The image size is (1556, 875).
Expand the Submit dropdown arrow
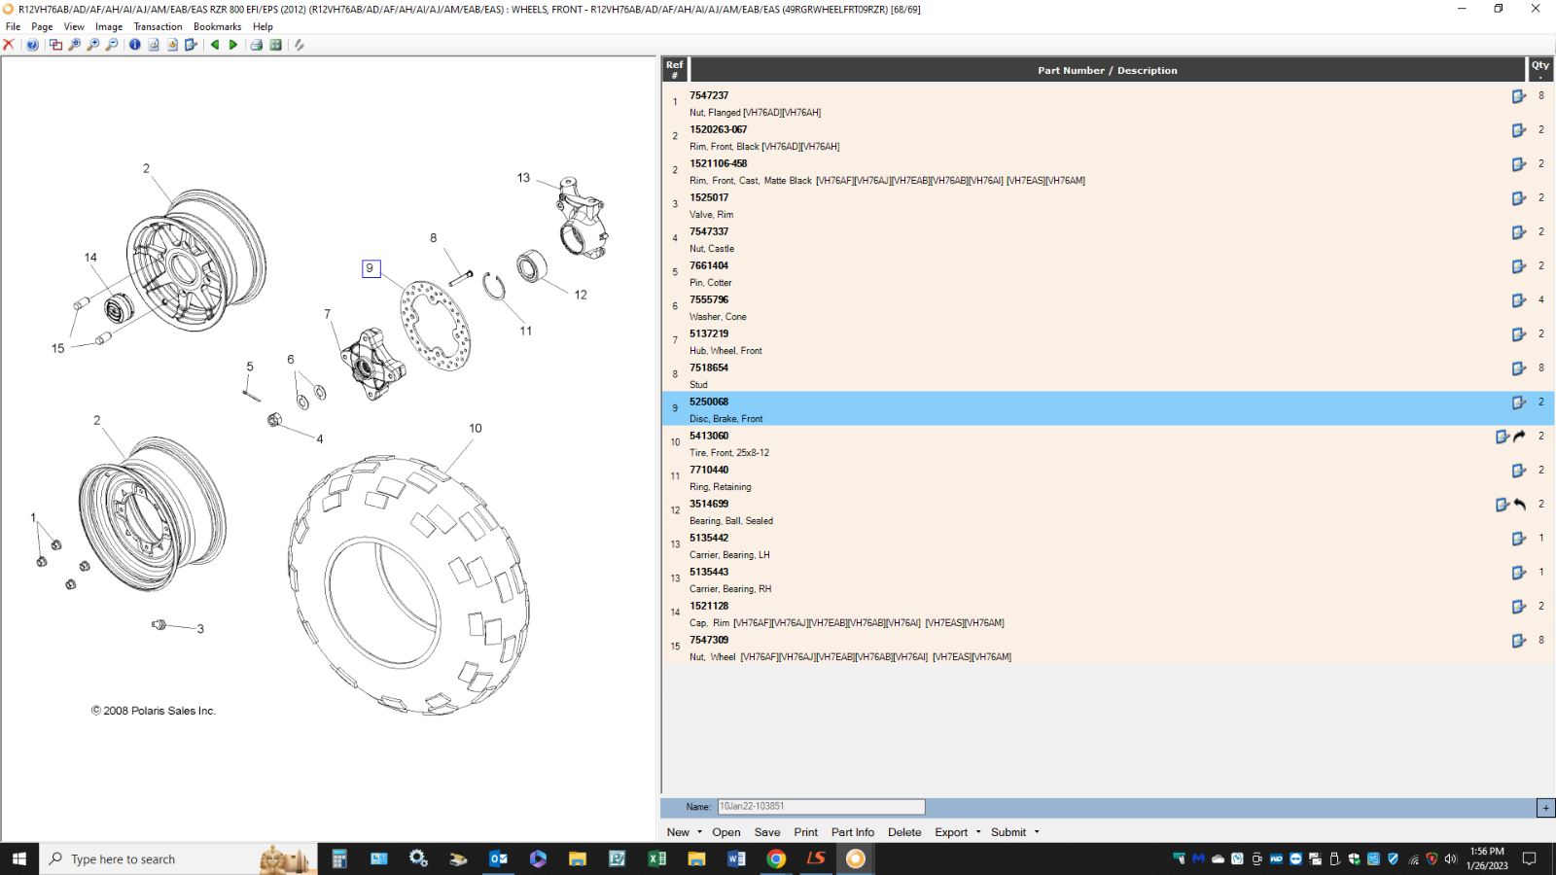(x=1037, y=832)
